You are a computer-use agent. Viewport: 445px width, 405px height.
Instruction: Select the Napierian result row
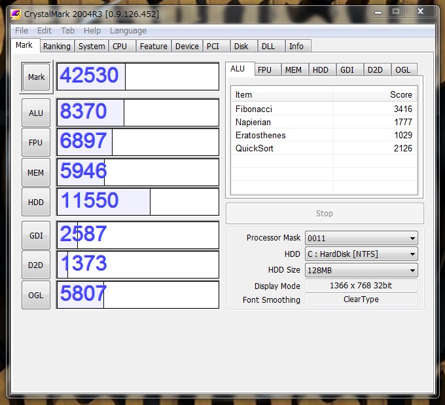tap(324, 122)
